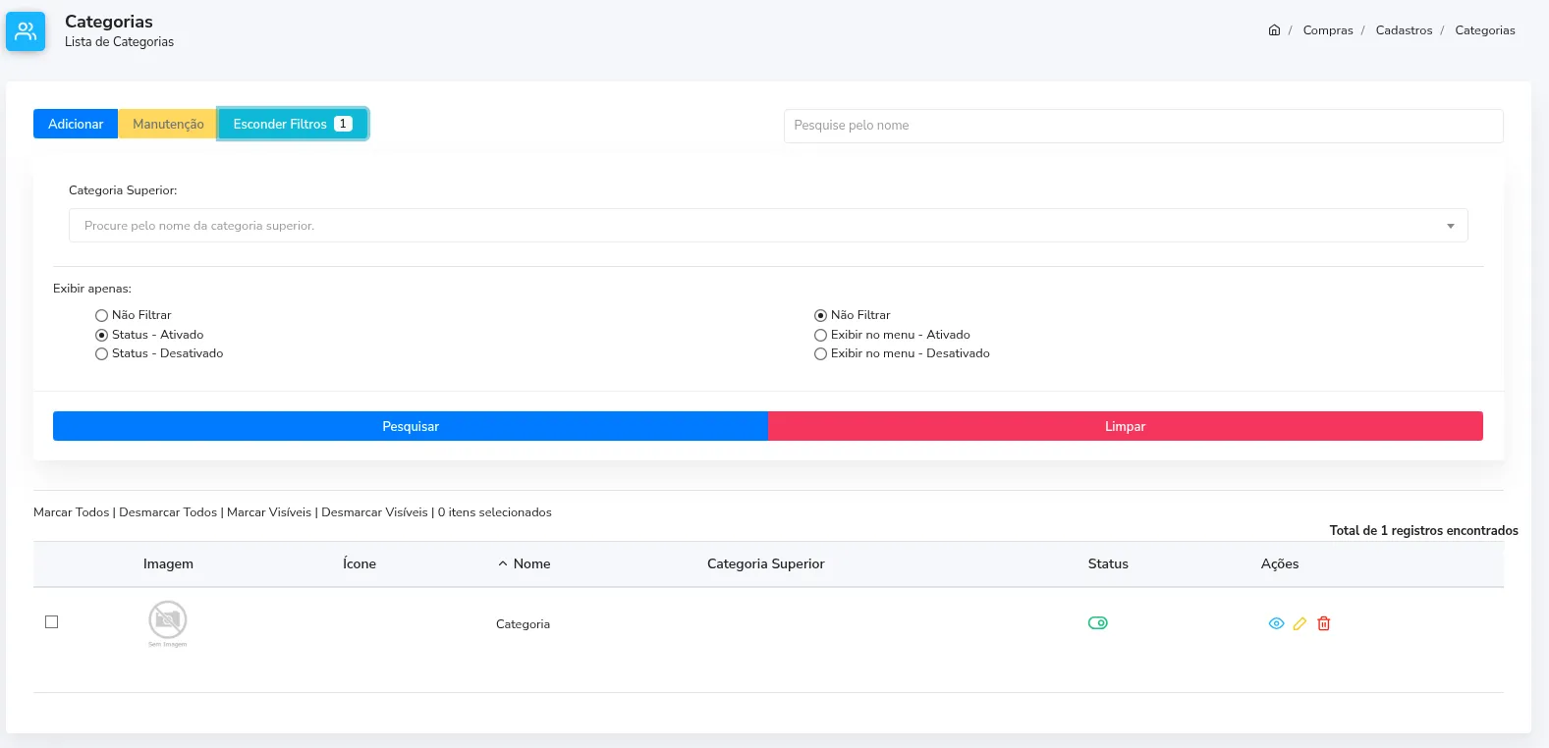The height and width of the screenshot is (748, 1549).
Task: View the Categoria record eye icon
Action: pyautogui.click(x=1276, y=623)
